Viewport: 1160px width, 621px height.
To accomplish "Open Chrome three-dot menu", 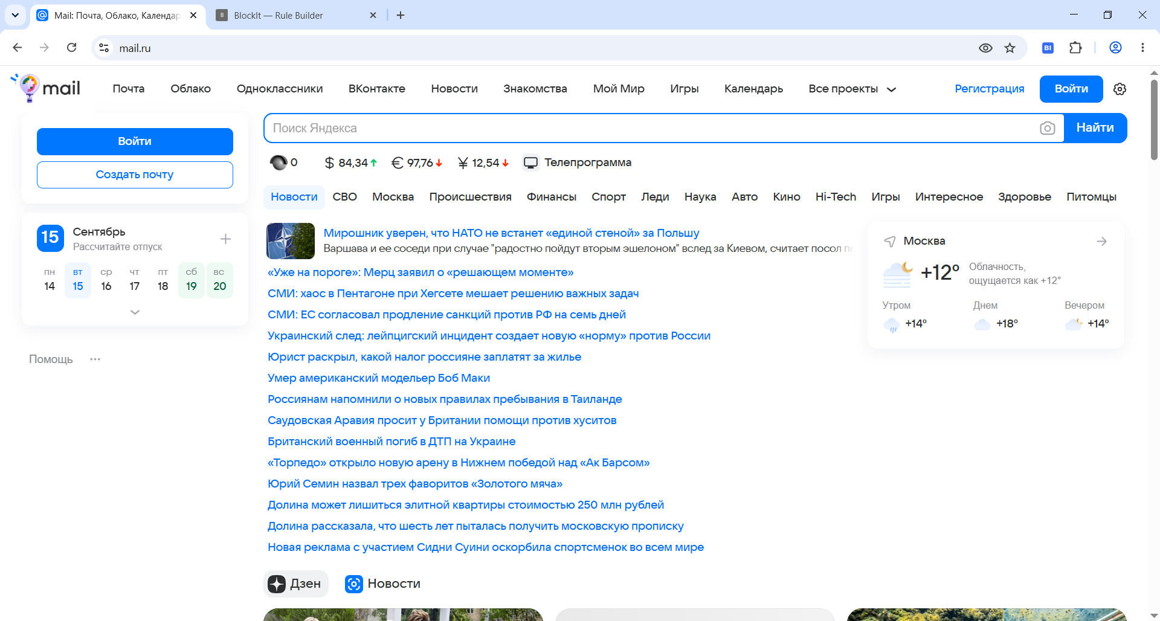I will [1142, 48].
